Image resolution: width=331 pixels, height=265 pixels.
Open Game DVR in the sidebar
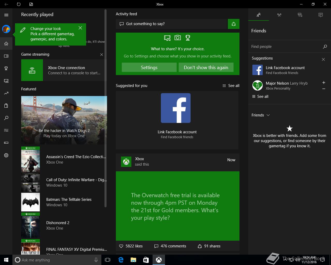click(6, 81)
